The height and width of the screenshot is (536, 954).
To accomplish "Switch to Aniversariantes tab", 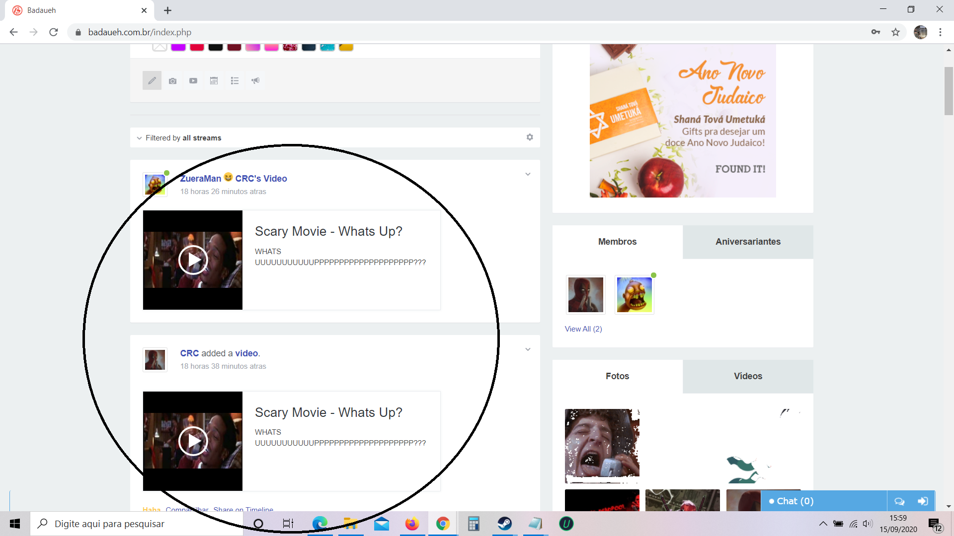I will (748, 242).
